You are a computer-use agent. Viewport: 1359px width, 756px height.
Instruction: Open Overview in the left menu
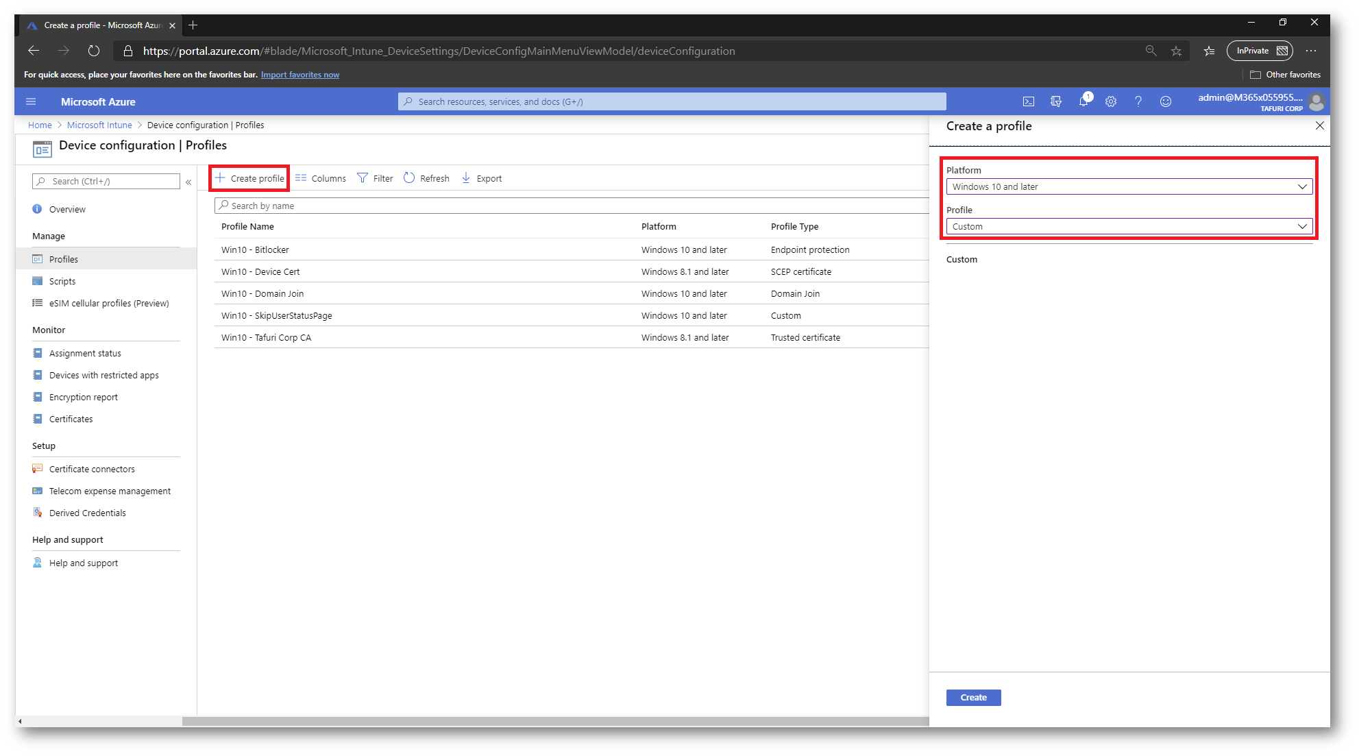tap(67, 210)
